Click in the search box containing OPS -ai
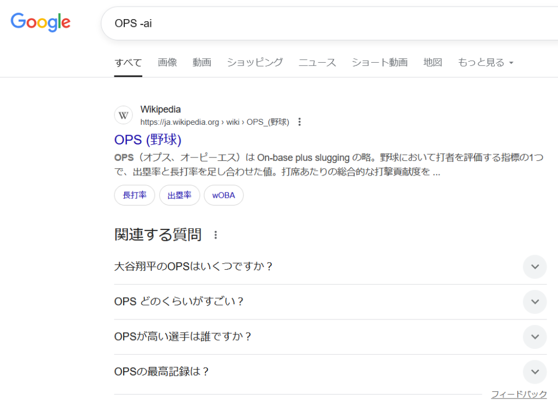558x411 pixels. 329,23
